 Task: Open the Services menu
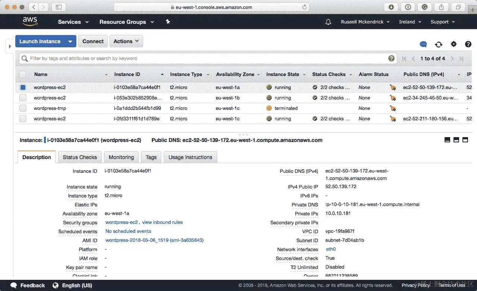point(73,22)
